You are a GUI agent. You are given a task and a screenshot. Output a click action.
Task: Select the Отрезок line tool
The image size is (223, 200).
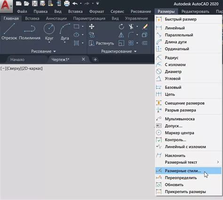point(9,32)
